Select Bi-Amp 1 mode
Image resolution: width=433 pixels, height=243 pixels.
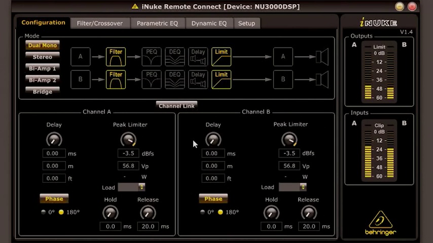(42, 68)
